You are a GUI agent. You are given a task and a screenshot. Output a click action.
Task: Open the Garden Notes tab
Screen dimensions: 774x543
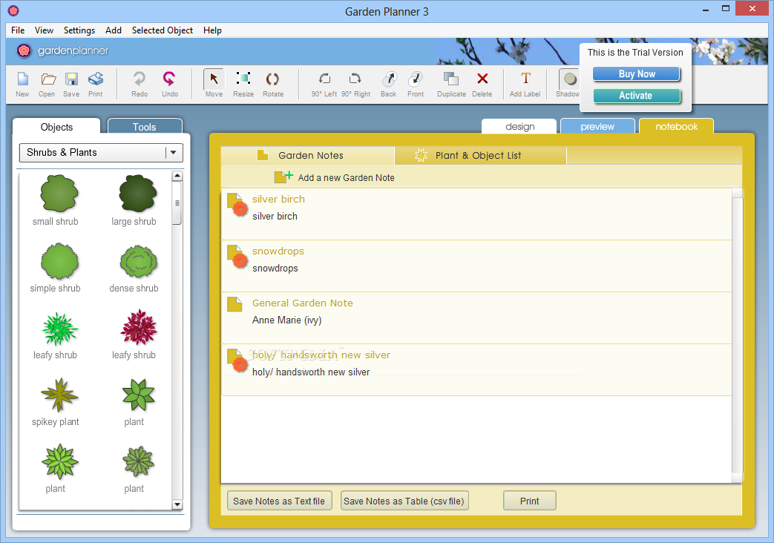click(x=307, y=156)
